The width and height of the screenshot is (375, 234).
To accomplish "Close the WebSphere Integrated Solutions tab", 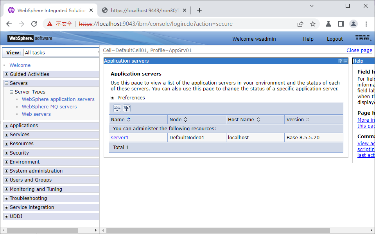I will (x=91, y=10).
